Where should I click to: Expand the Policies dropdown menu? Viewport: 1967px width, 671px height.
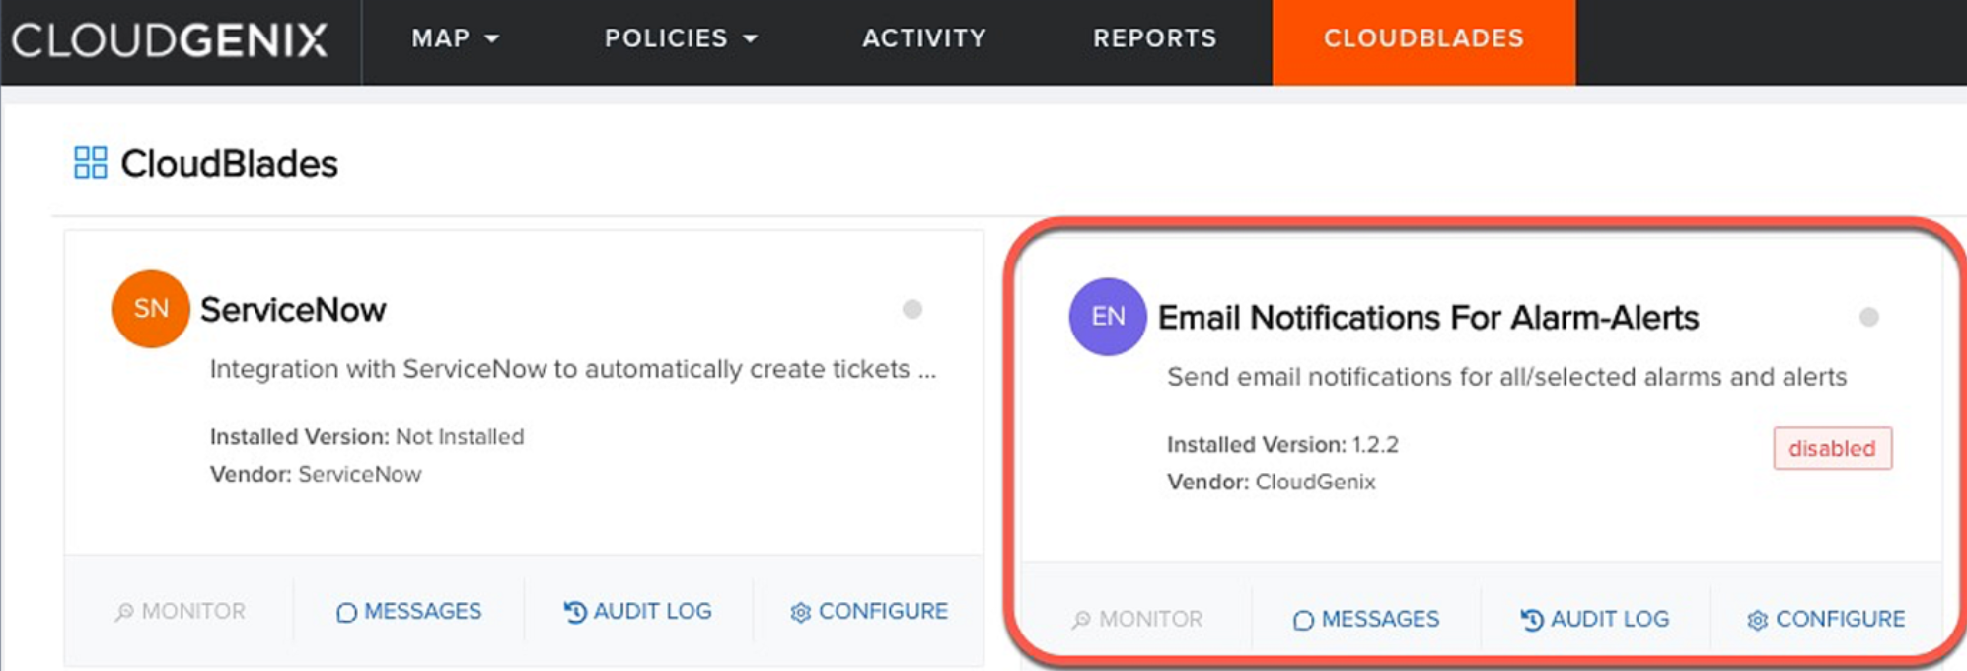[x=681, y=38]
